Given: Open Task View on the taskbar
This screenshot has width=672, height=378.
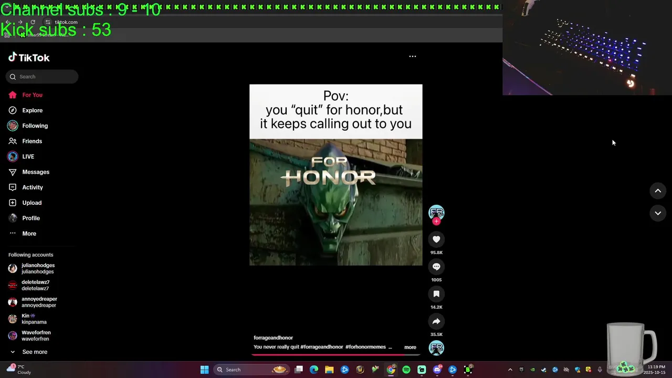Looking at the screenshot, I should 299,370.
